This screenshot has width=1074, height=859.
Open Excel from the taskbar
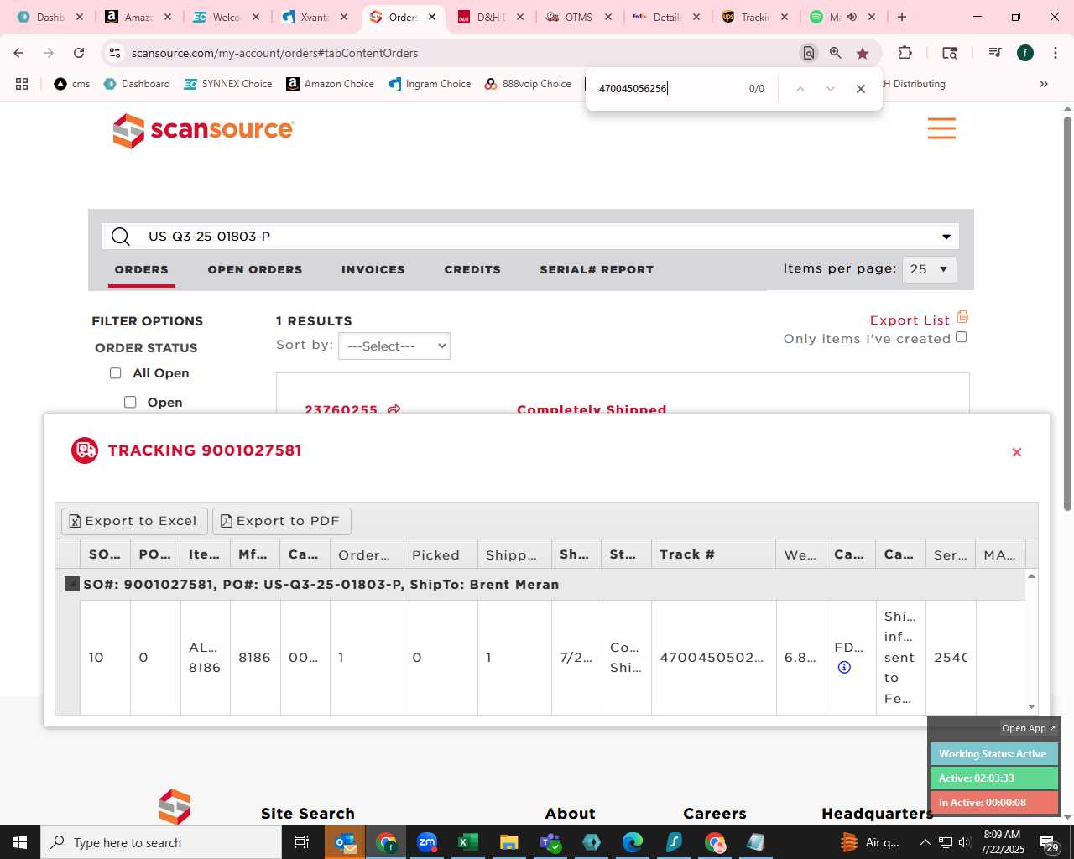tap(468, 842)
